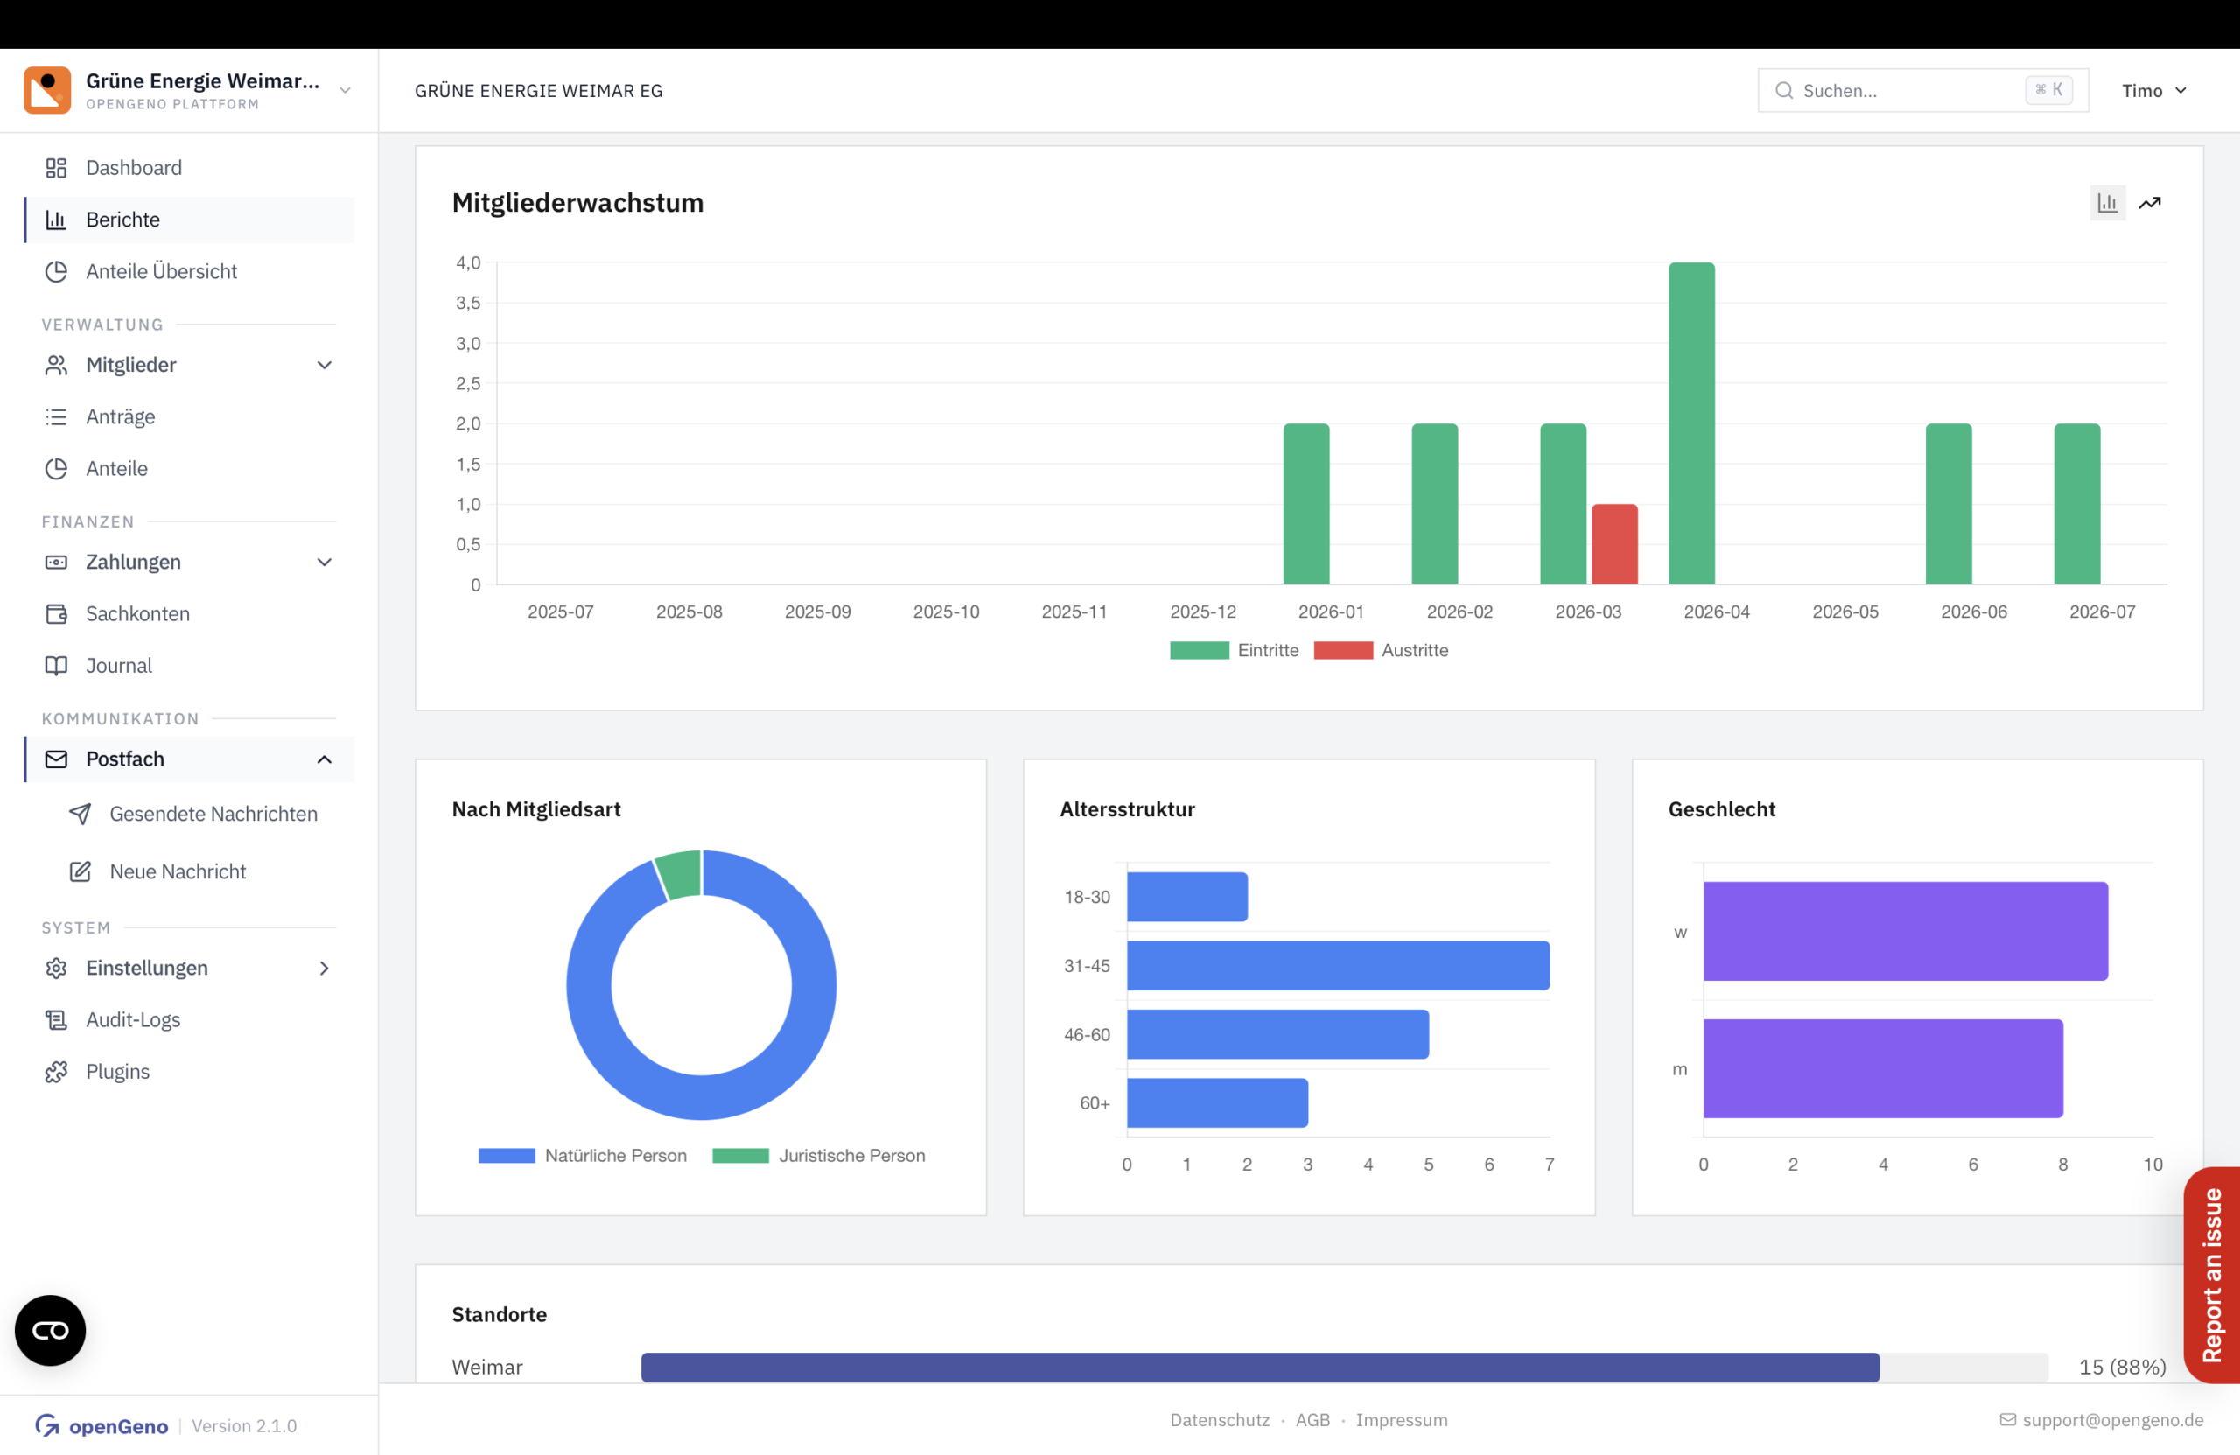Switch Mitgliederwachstum to line chart view

tap(2150, 202)
